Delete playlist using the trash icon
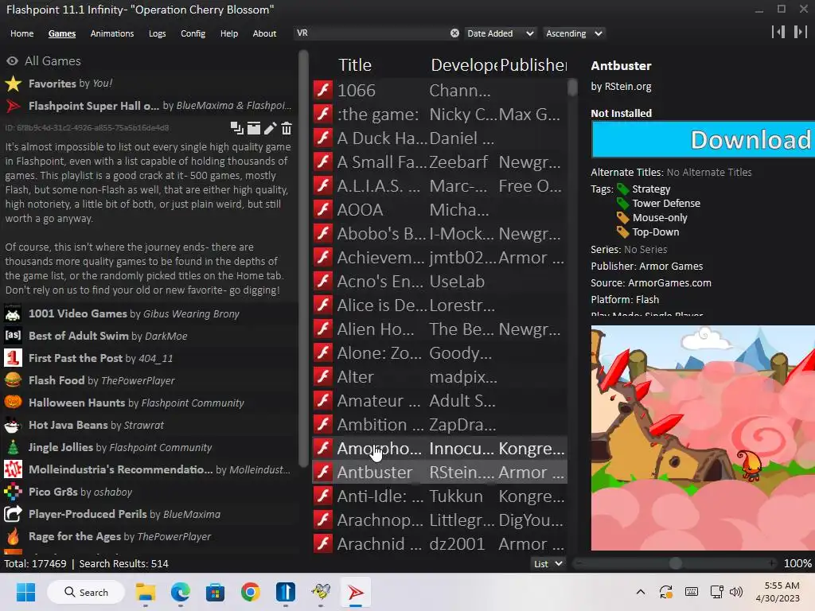 pyautogui.click(x=287, y=128)
